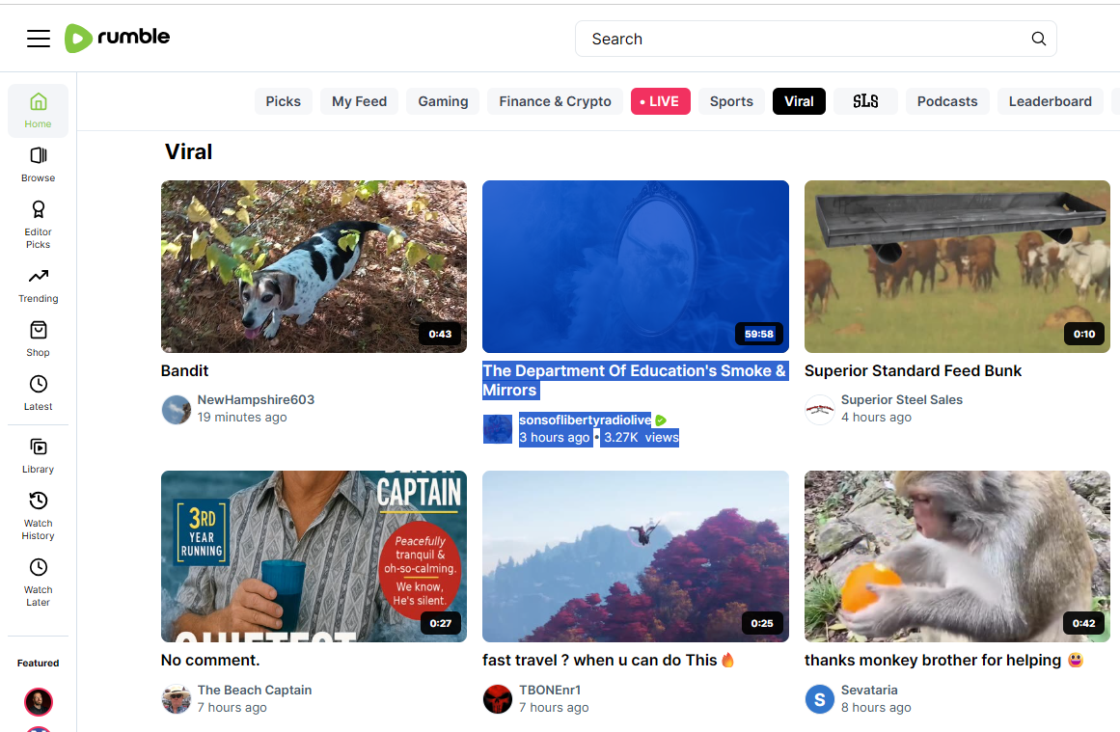The height and width of the screenshot is (732, 1120).
Task: Open the hamburger menu icon
Action: point(39,39)
